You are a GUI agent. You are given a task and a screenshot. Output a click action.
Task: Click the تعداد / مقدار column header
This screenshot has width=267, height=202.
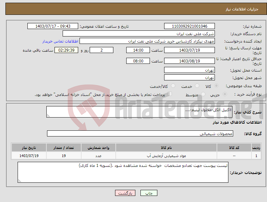tap(64, 148)
